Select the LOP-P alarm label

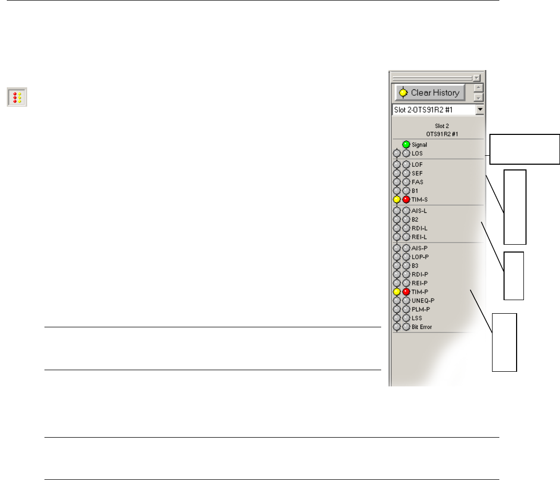pyautogui.click(x=420, y=257)
